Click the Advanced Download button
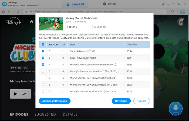 55,101
